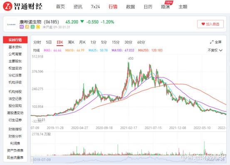The height and width of the screenshot is (165, 230).
Task: Open 资讯 in top navigation
Action: point(78,7)
